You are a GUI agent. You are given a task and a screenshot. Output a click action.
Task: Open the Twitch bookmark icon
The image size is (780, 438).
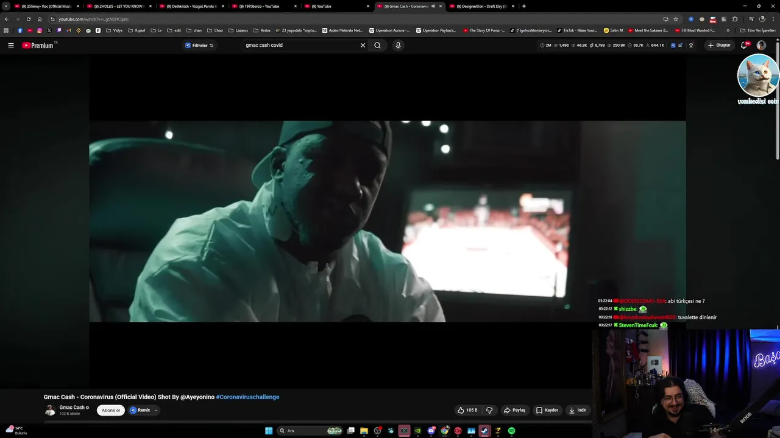click(59, 30)
